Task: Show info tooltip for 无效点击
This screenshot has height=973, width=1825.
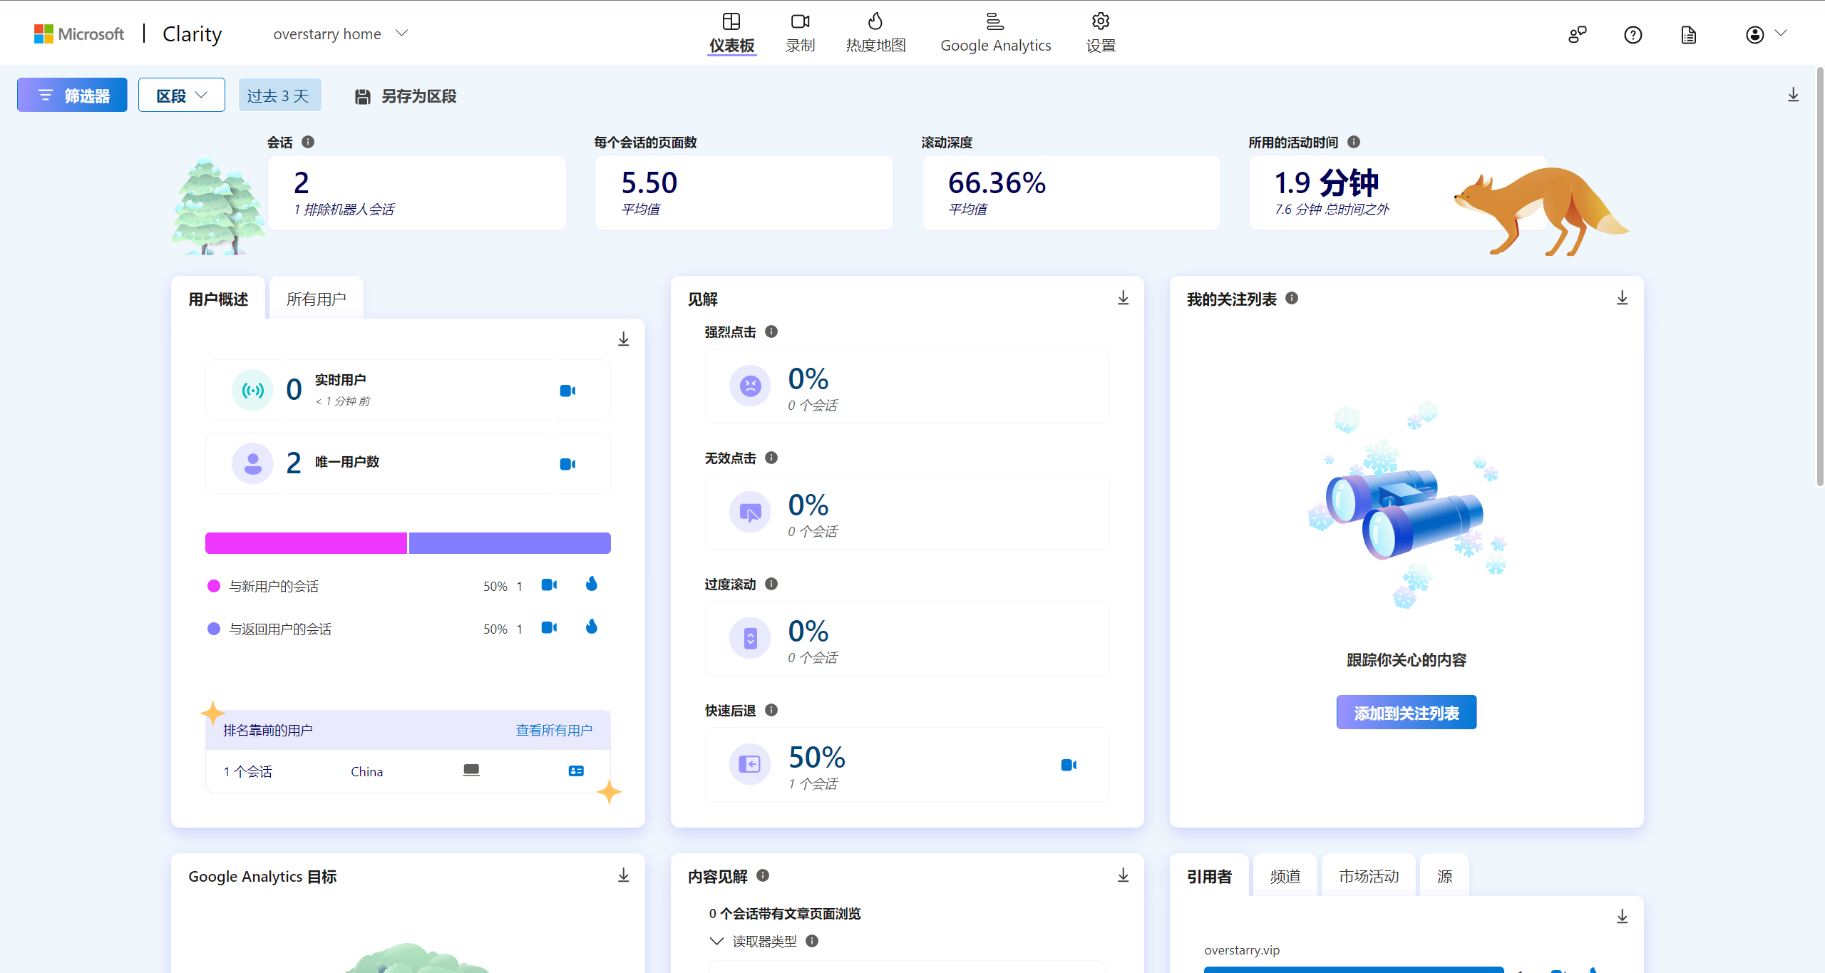Action: (771, 458)
